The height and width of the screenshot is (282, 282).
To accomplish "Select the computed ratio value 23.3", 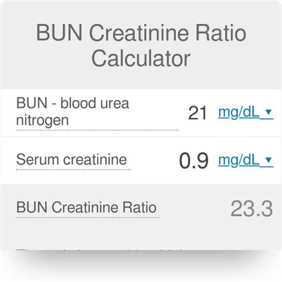I will tap(252, 209).
